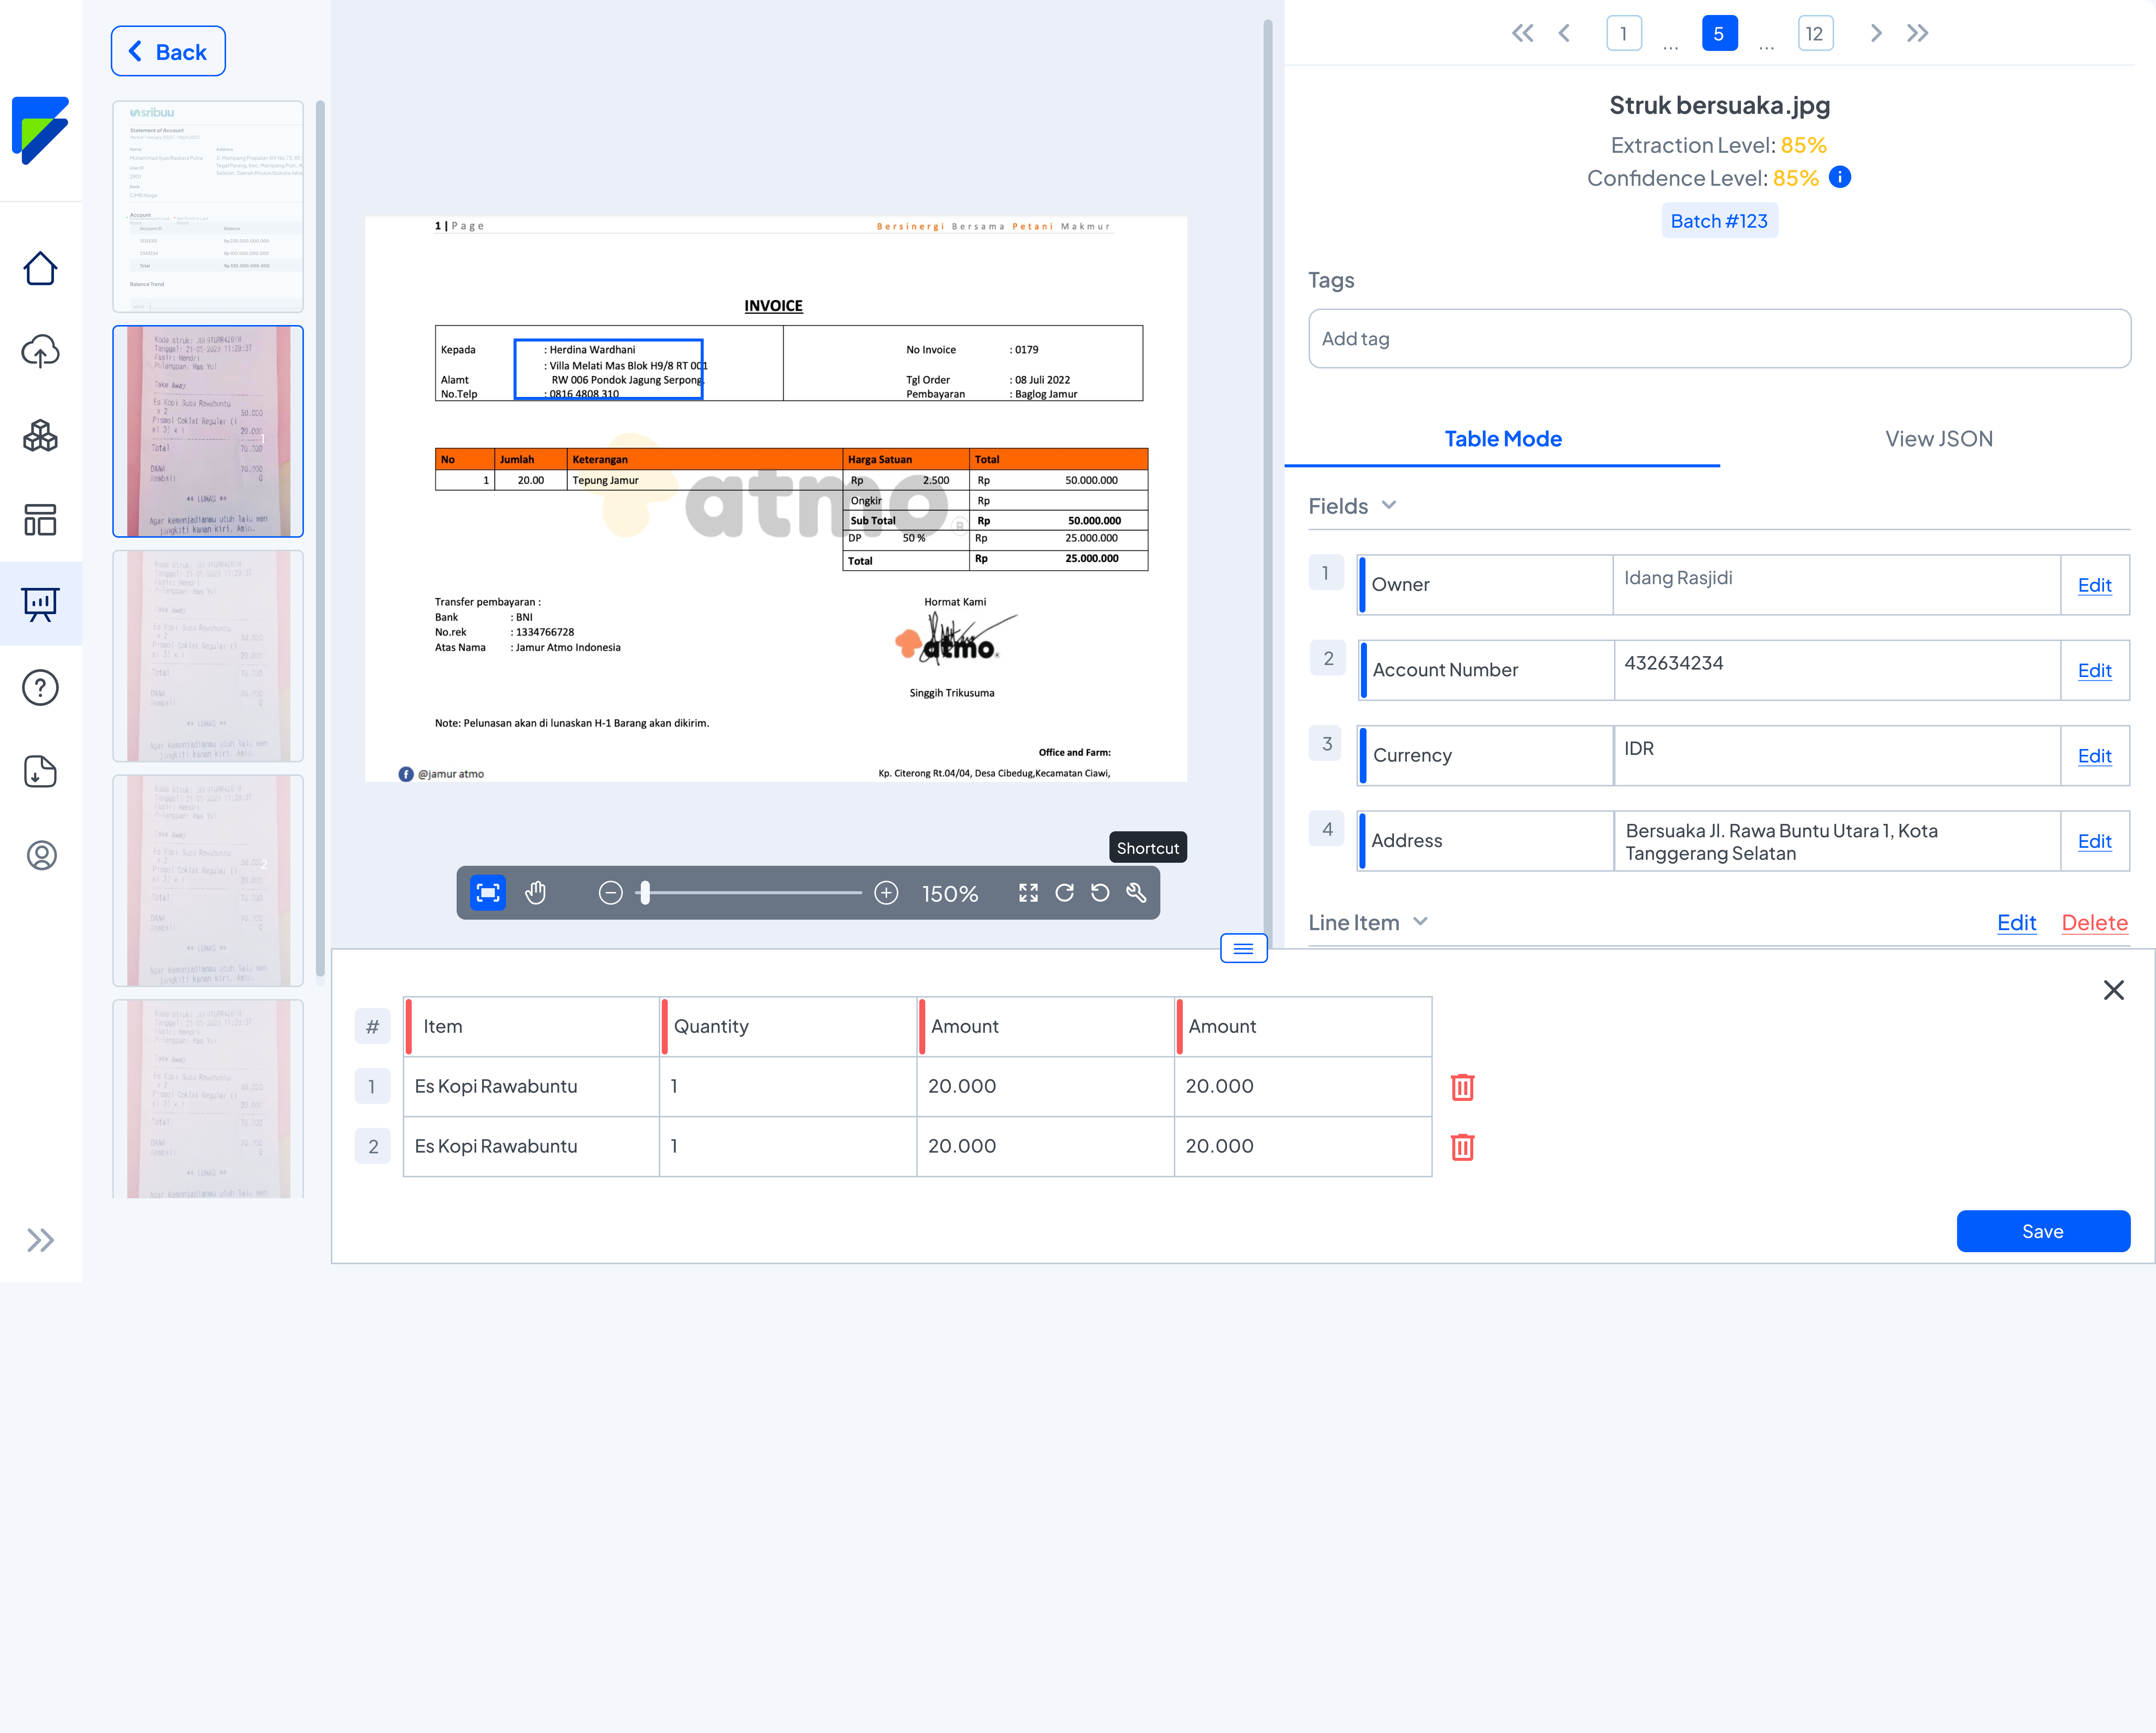The width and height of the screenshot is (2156, 1733).
Task: Switch to Table Mode tab
Action: tap(1502, 438)
